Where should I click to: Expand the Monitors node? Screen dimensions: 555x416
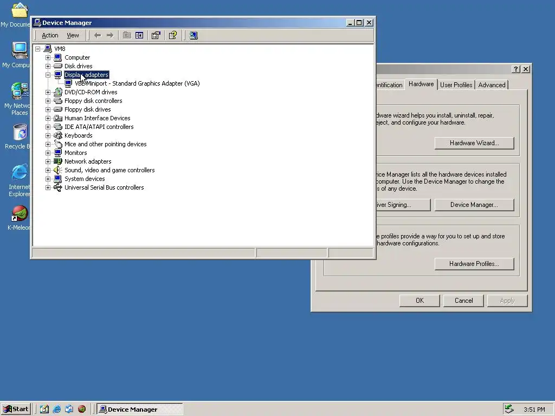(48, 153)
